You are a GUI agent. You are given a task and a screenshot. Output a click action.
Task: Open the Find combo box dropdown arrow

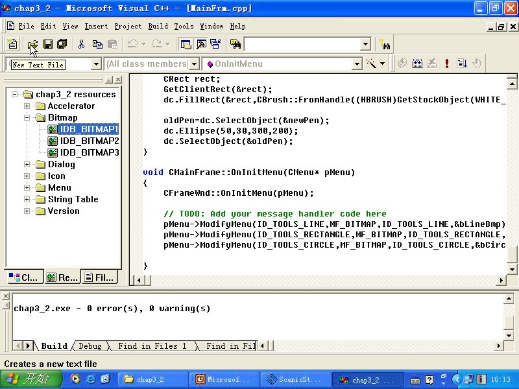[365, 44]
